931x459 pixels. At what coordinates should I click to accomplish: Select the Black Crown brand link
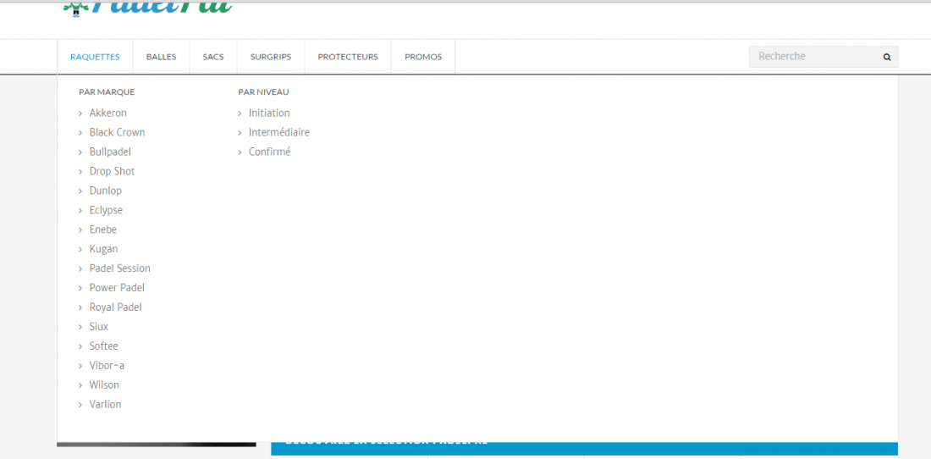(117, 132)
